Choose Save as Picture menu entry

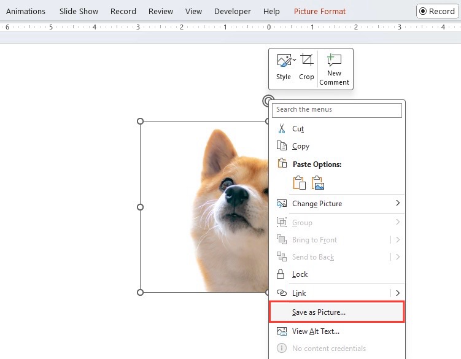click(x=337, y=312)
